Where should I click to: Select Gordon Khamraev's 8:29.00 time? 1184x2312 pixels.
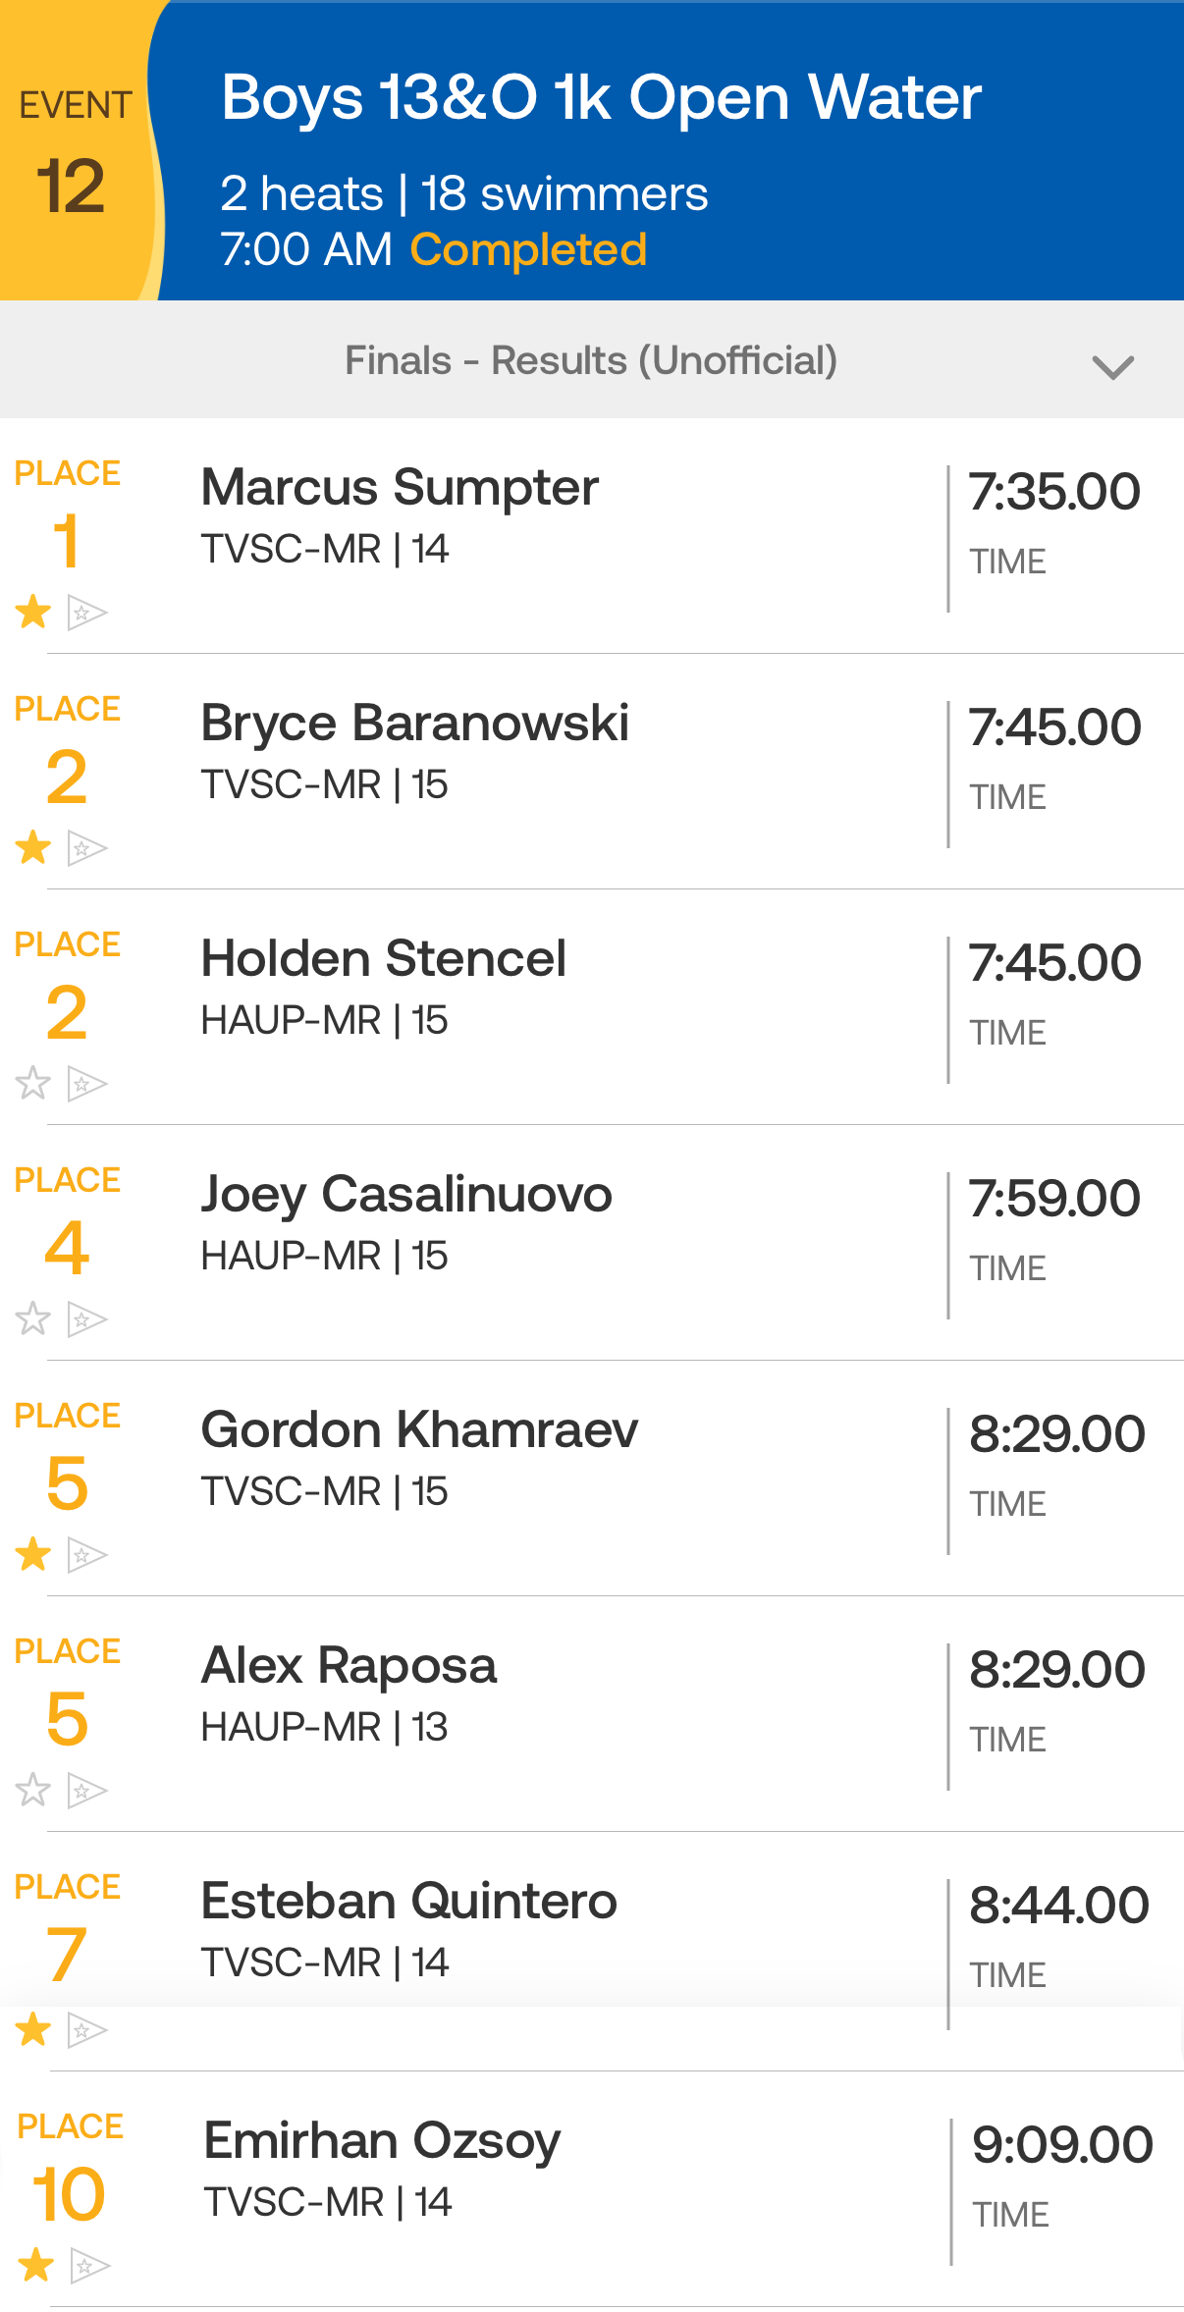(x=1056, y=1434)
